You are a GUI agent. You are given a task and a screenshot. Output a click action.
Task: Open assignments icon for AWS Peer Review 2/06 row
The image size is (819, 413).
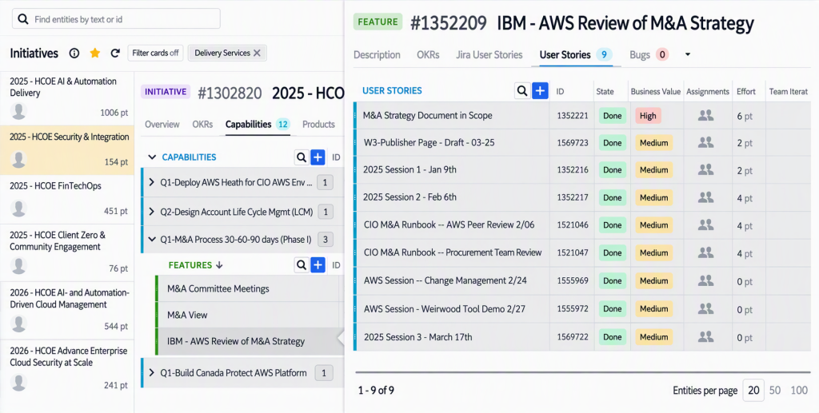tap(705, 224)
